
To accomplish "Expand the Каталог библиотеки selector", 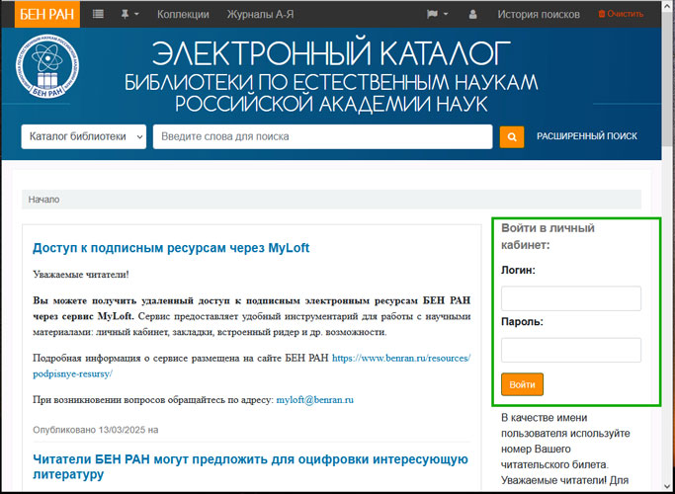I will pyautogui.click(x=84, y=136).
